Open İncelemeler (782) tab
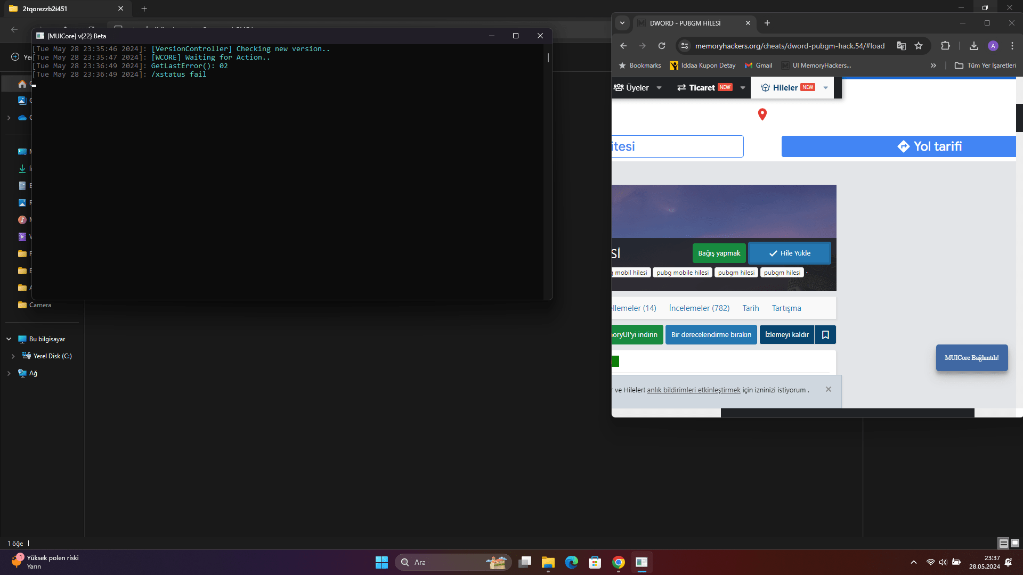1023x575 pixels. [699, 308]
